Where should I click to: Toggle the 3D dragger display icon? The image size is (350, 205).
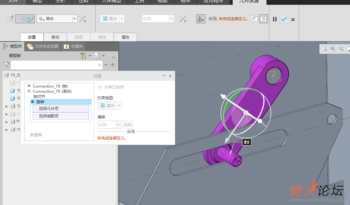coord(201,19)
